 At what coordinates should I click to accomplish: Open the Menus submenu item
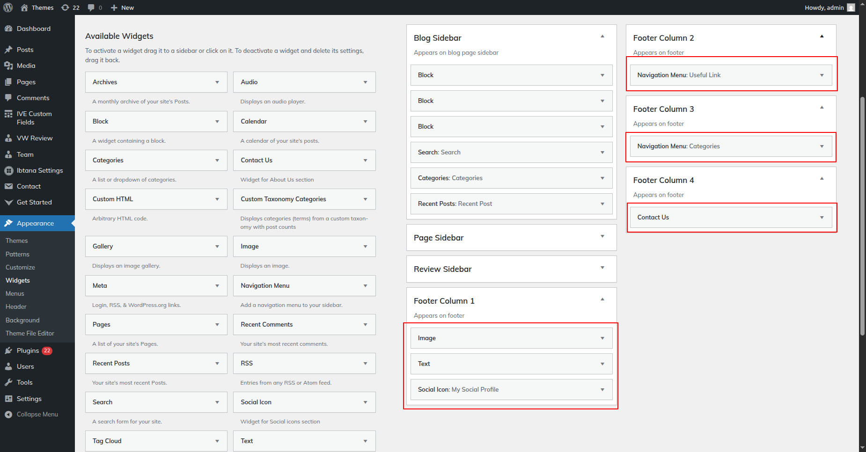pos(15,293)
